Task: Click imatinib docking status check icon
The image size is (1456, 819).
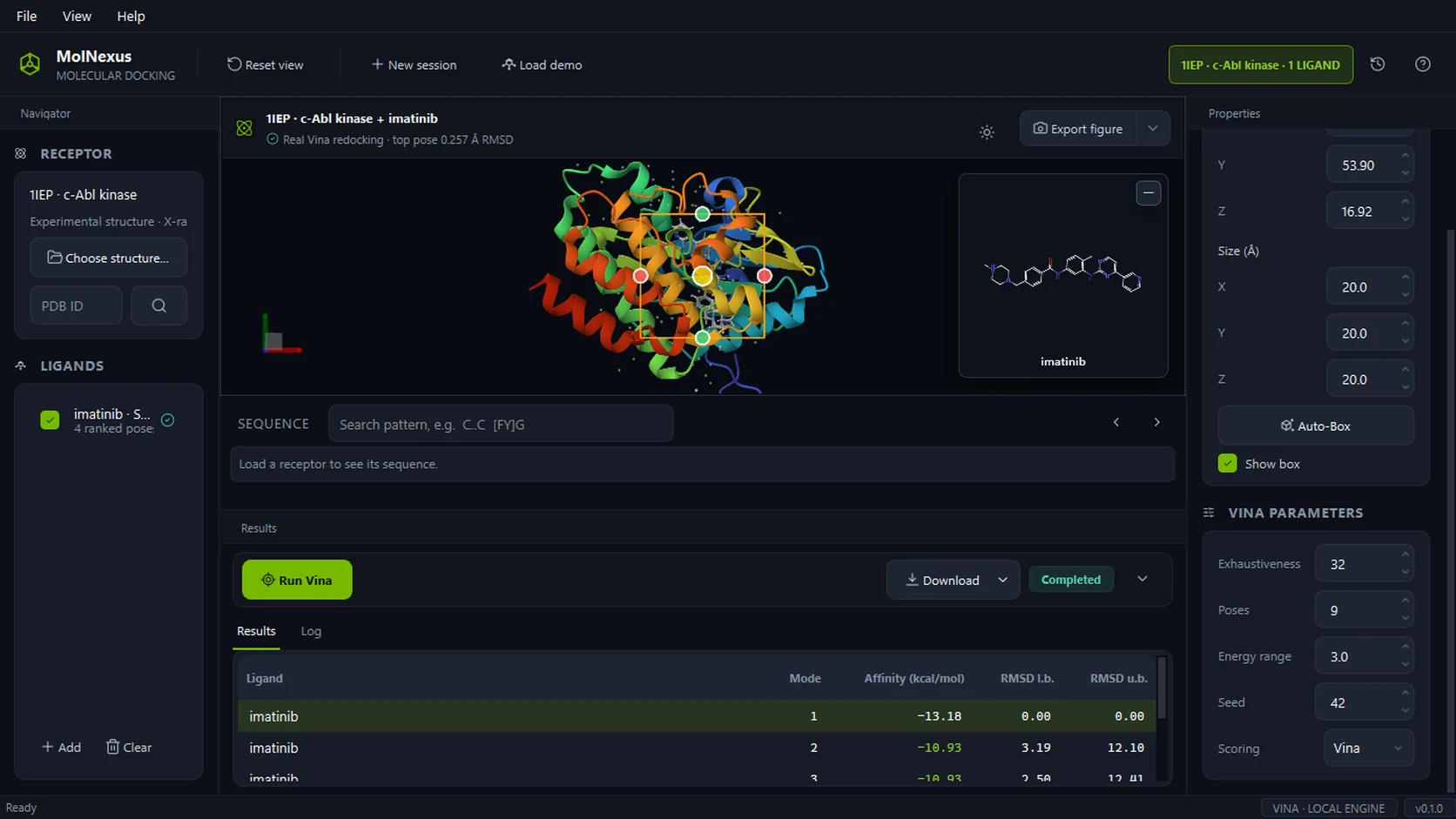Action: point(168,420)
